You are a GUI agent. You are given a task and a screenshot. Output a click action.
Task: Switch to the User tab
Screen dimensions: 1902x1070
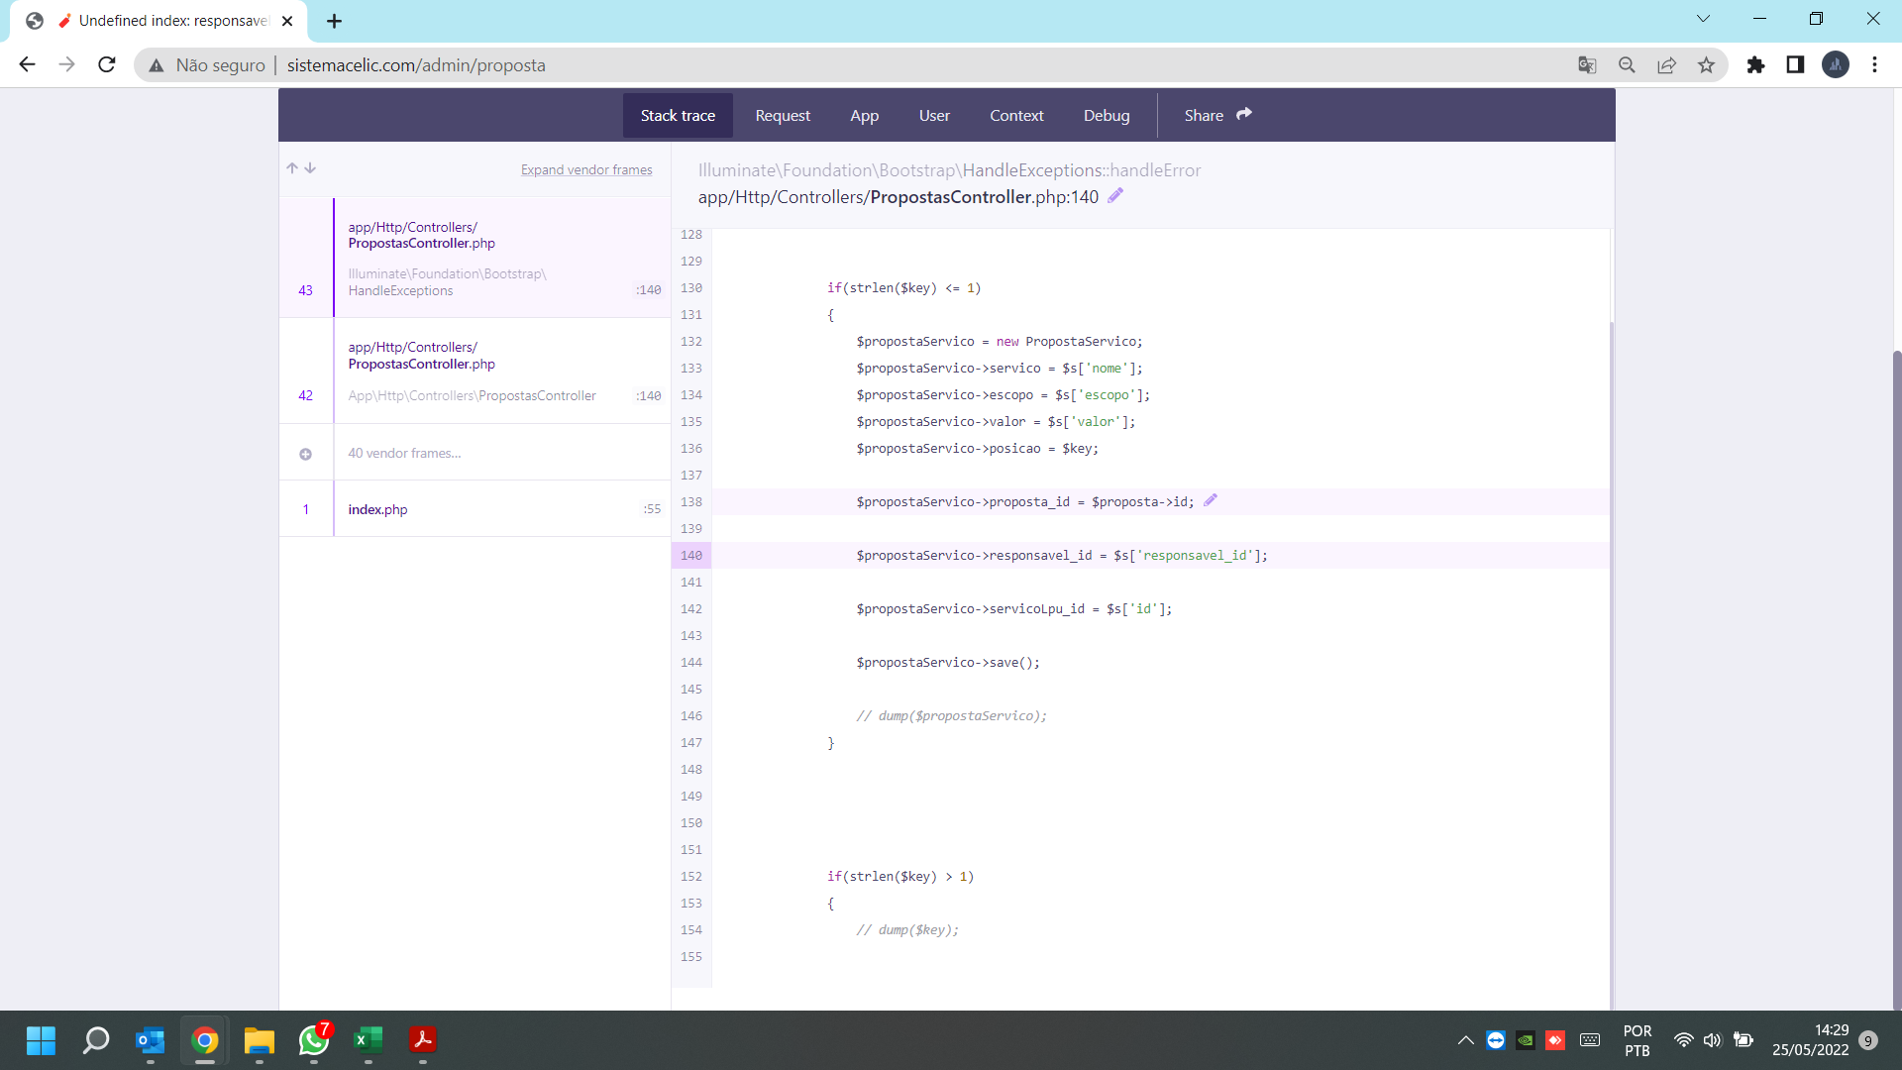934,115
